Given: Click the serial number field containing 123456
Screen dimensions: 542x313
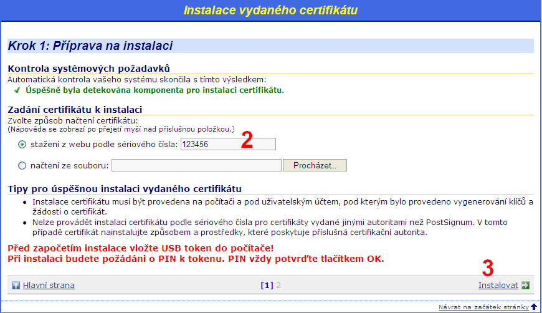Looking at the screenshot, I should 228,144.
